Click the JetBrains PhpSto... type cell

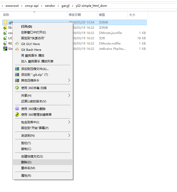pos(112,49)
